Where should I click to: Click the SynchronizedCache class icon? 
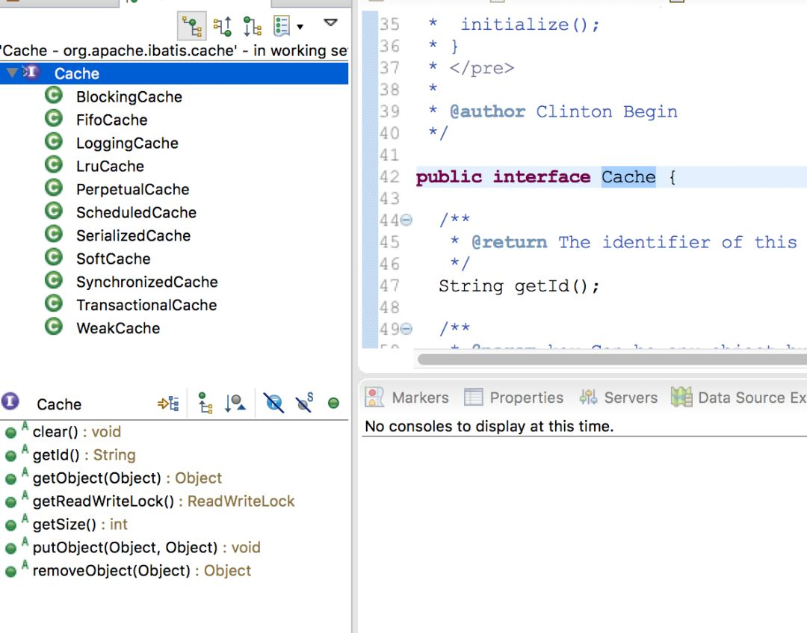pos(54,281)
